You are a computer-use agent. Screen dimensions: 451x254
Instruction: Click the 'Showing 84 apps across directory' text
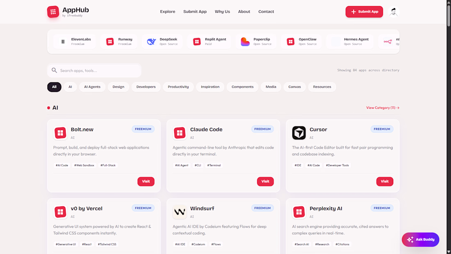click(x=368, y=70)
